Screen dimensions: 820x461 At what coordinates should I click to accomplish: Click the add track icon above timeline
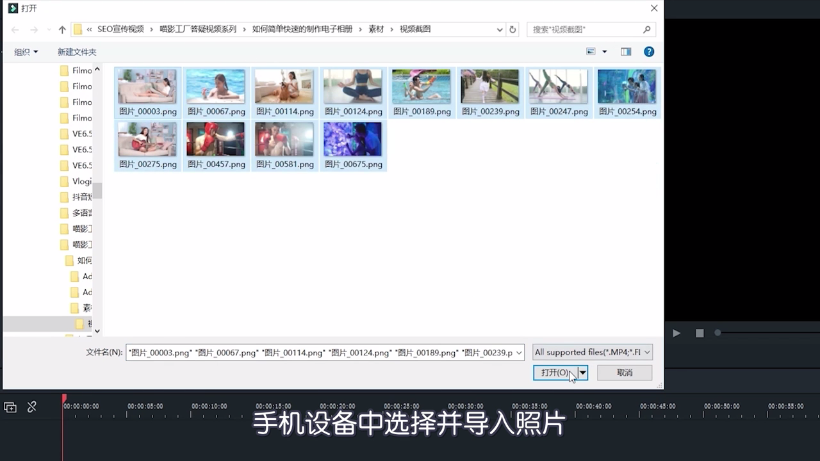click(10, 407)
